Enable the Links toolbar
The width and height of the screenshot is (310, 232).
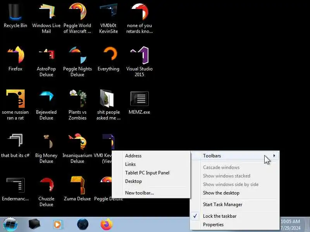tap(151, 164)
